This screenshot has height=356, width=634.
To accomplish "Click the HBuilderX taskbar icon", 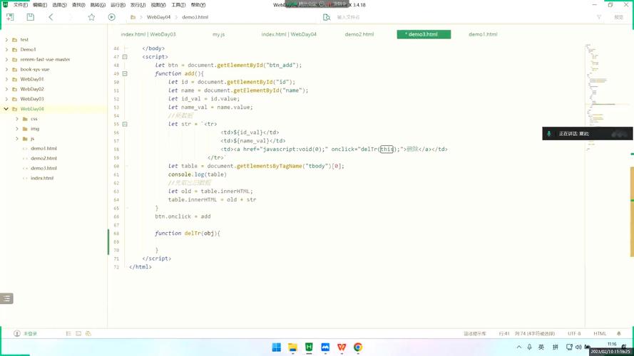I will coord(309,347).
